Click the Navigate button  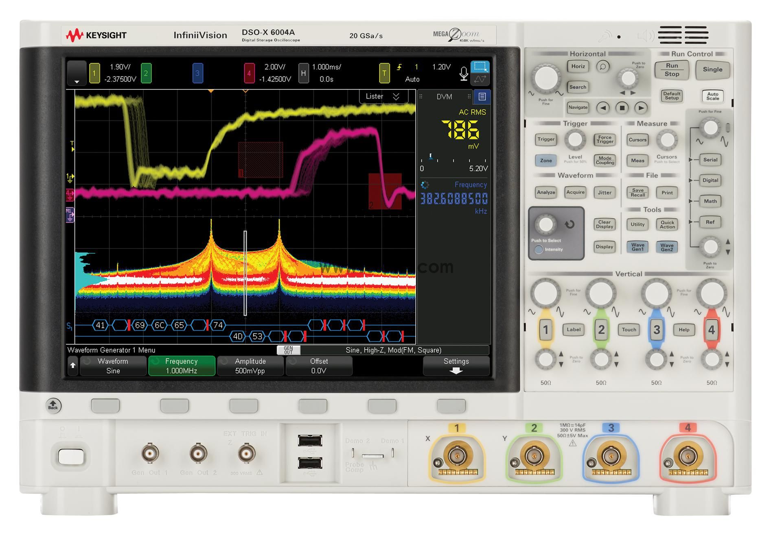pos(578,108)
